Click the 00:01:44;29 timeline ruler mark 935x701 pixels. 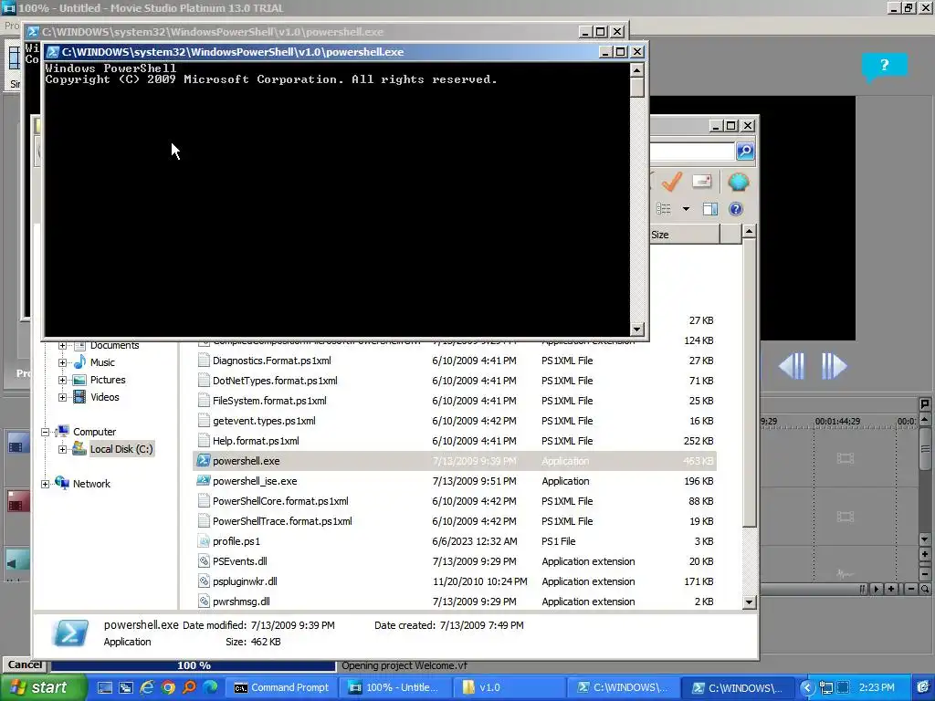(837, 421)
